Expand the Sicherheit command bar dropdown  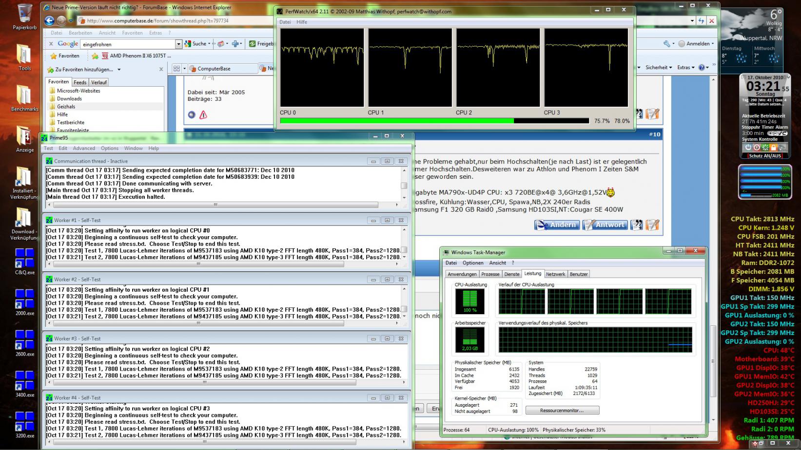(659, 67)
